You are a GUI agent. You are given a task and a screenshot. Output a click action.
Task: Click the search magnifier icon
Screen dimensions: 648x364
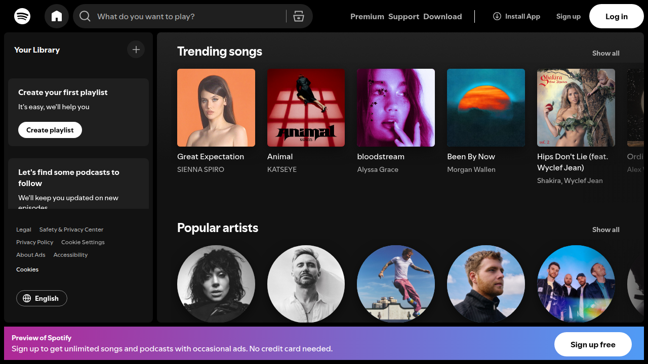(85, 16)
